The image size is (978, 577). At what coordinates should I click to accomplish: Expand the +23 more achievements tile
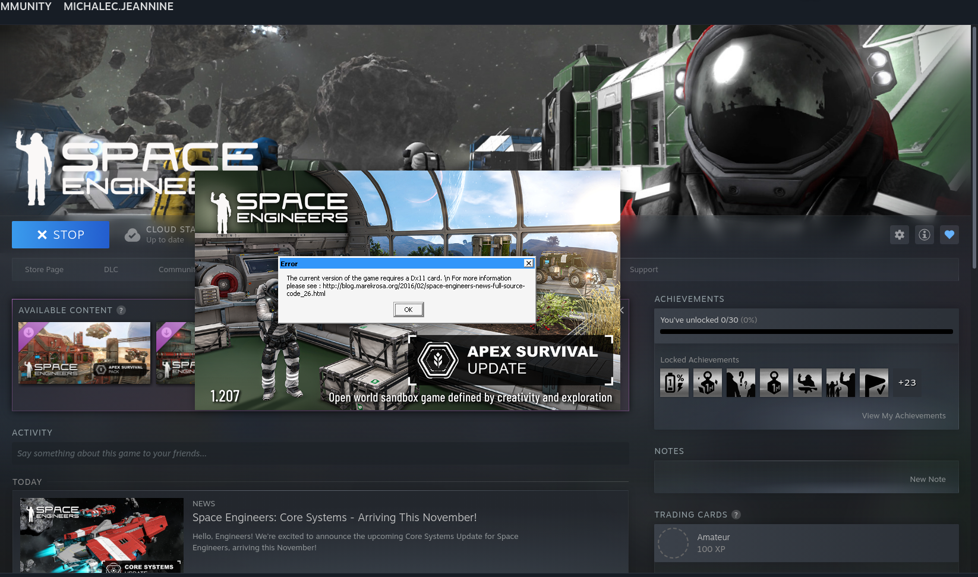[x=907, y=383]
